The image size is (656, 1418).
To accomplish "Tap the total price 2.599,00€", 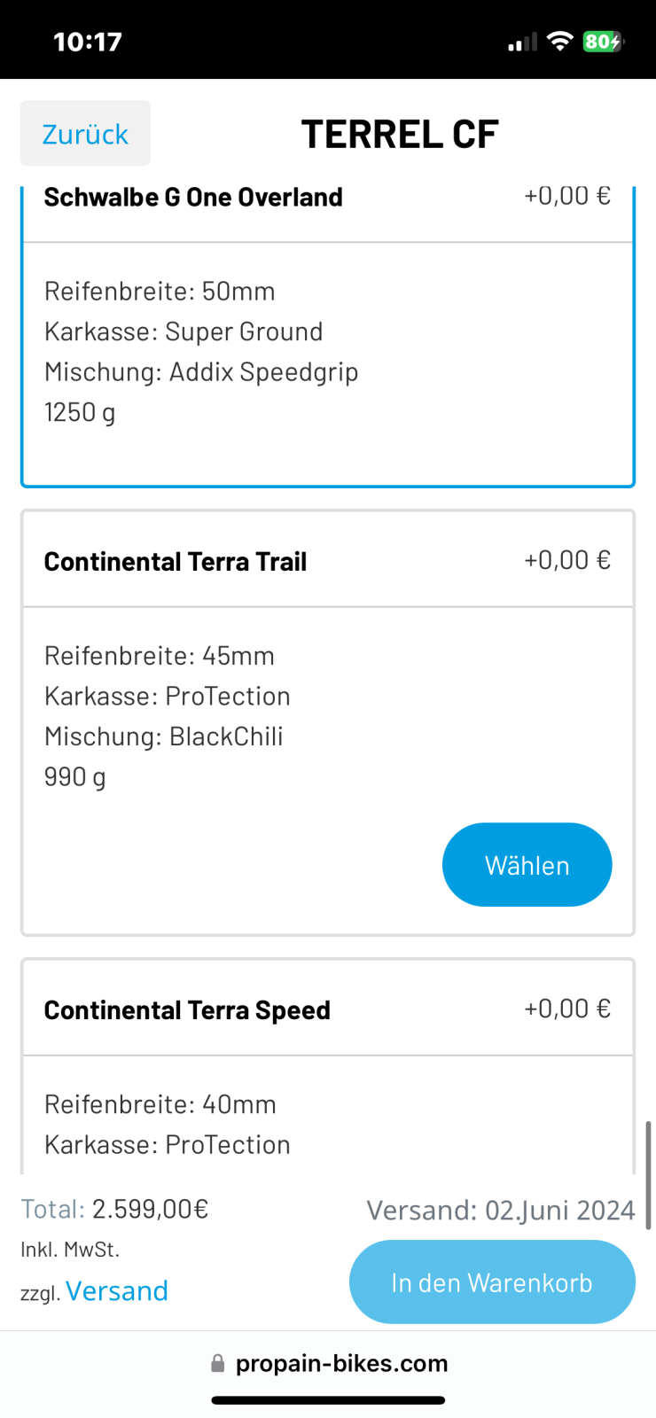I will point(150,1209).
